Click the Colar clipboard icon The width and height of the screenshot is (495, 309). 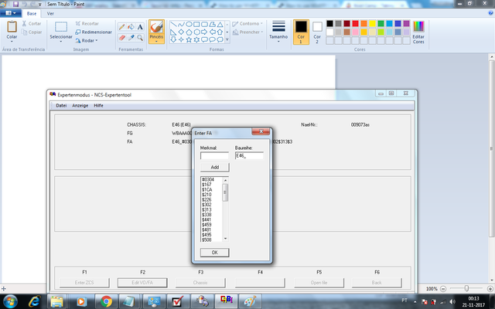(12, 27)
